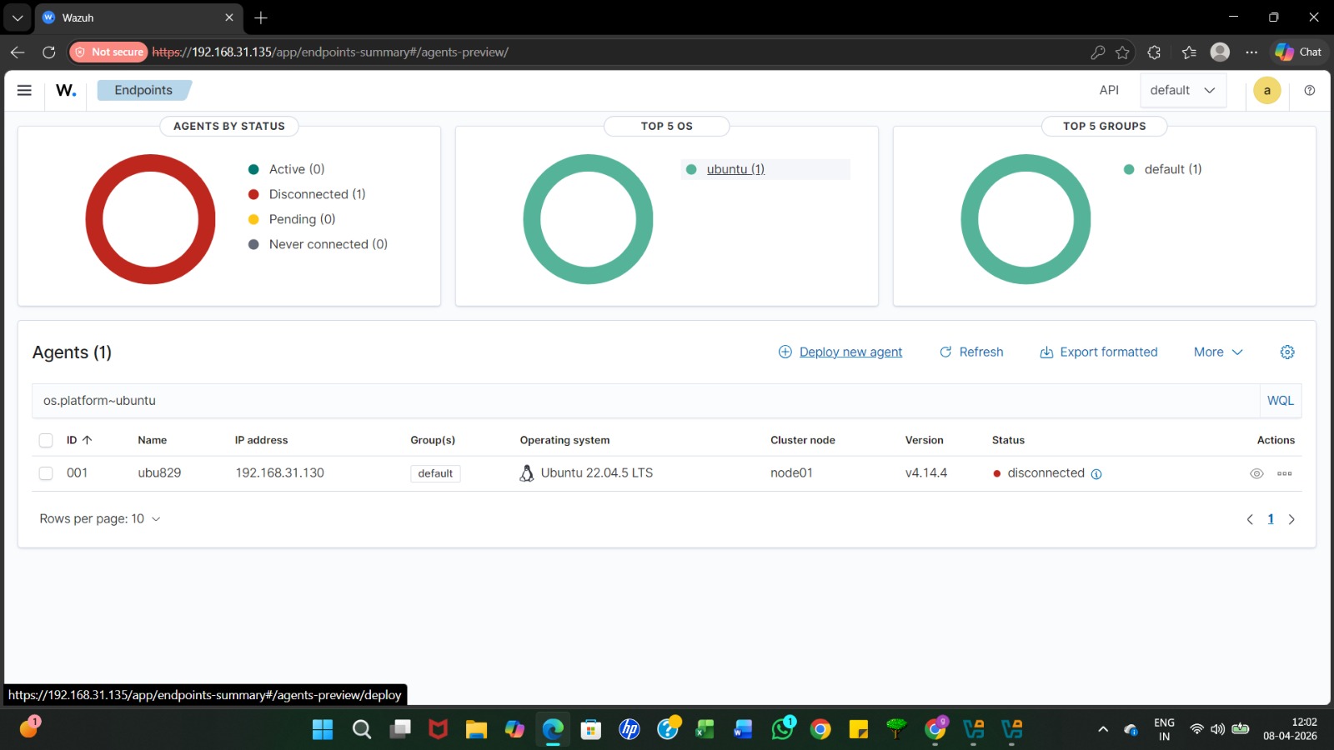This screenshot has height=750, width=1334.
Task: Click IP address '192.168.31.130'
Action: coord(279,472)
